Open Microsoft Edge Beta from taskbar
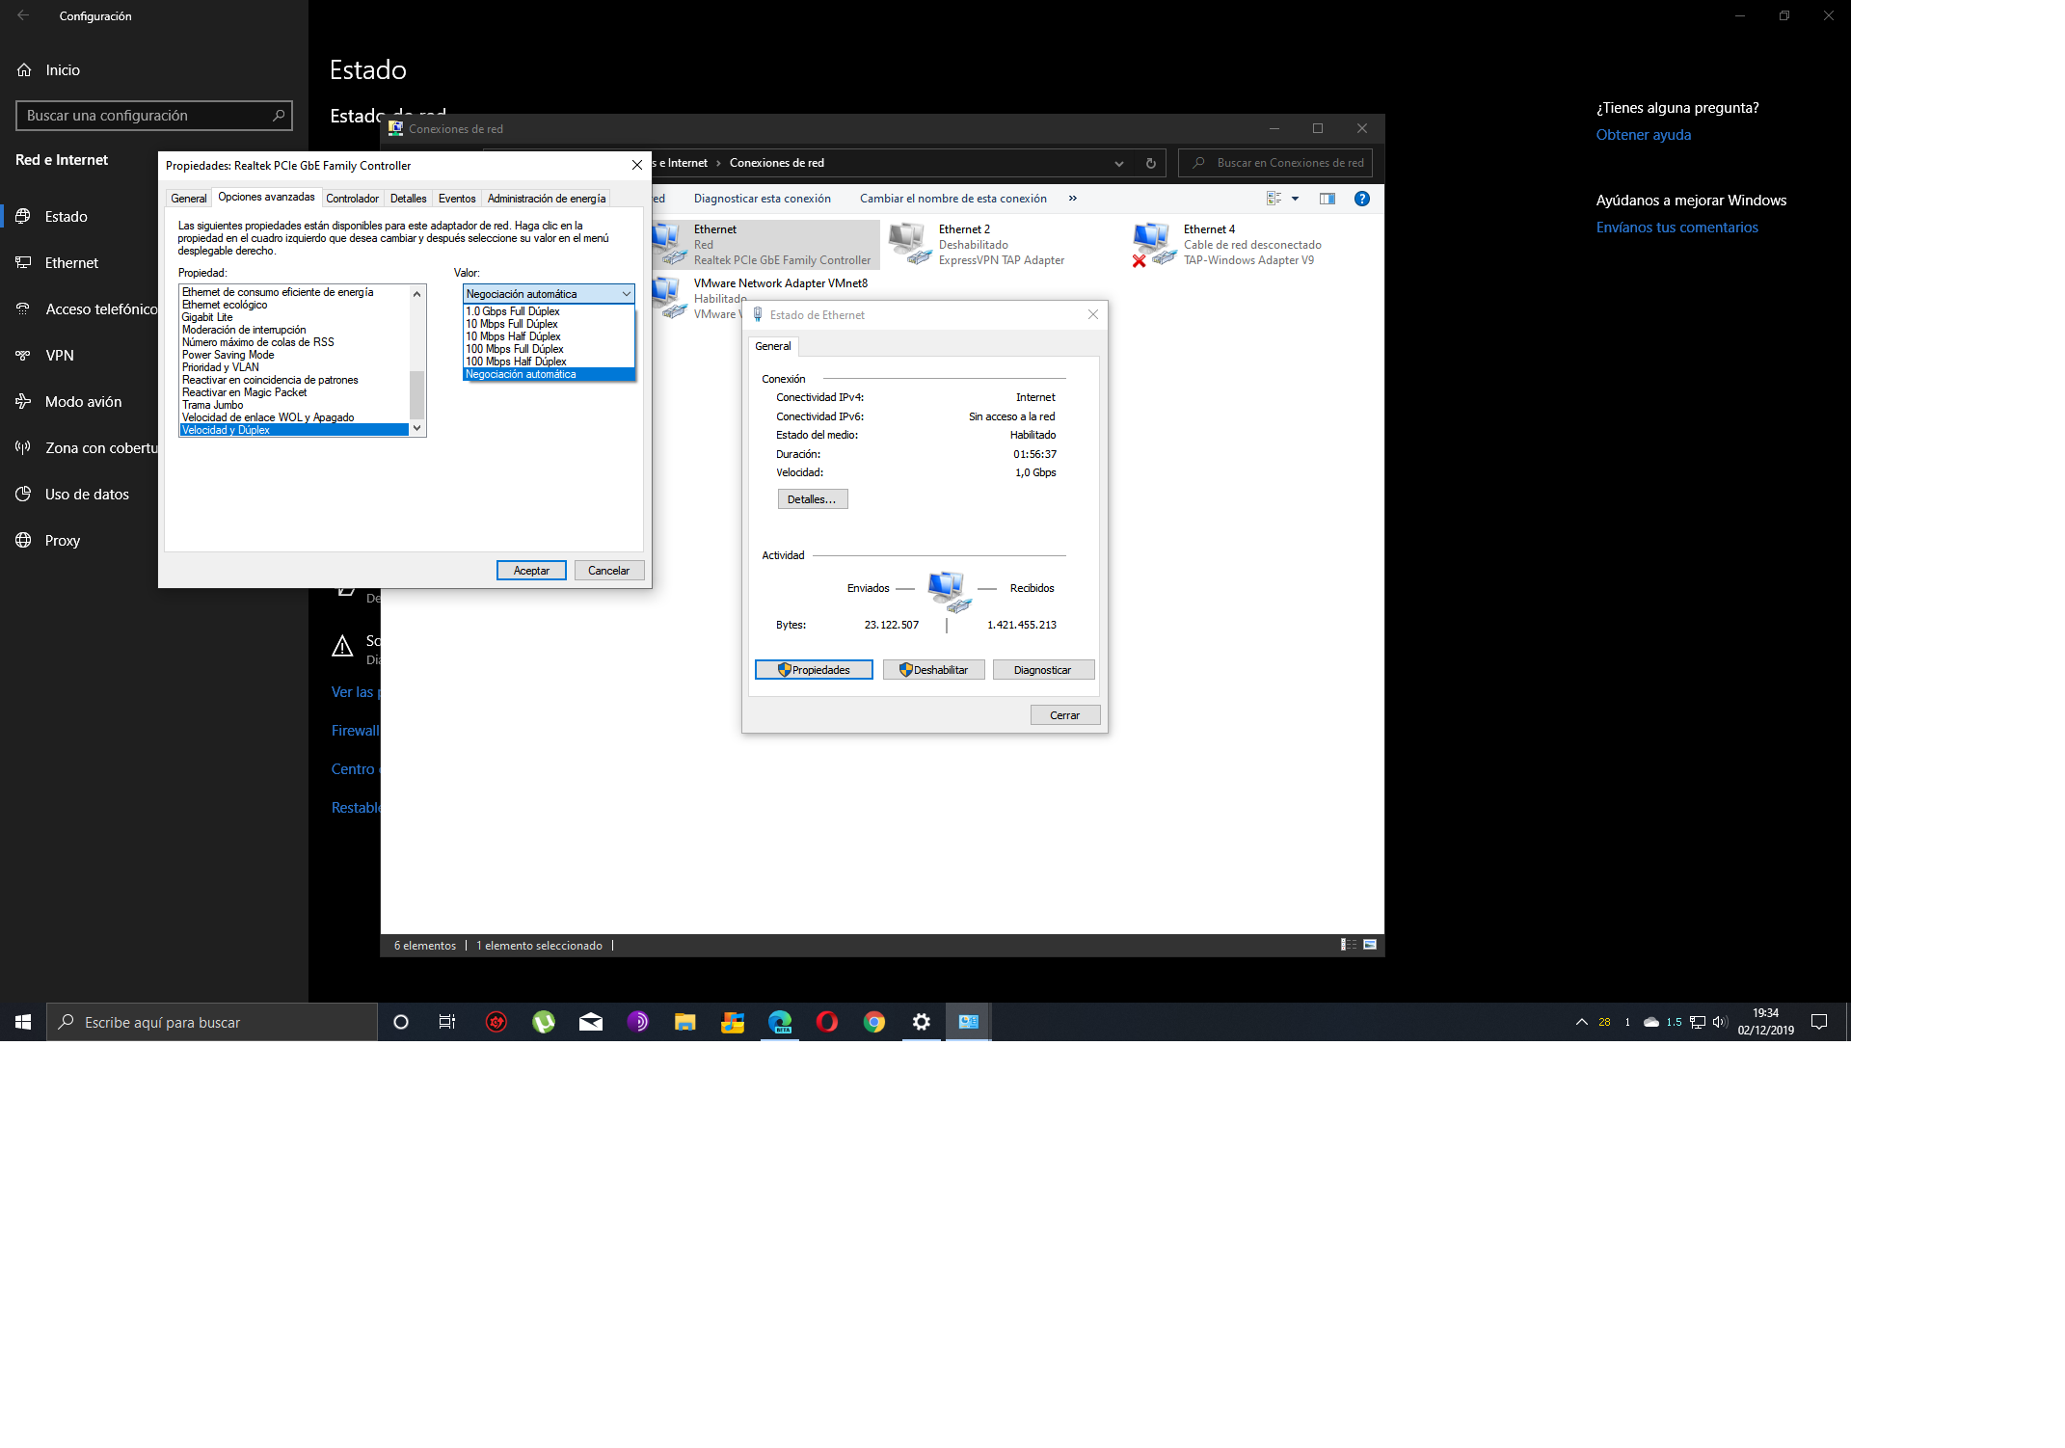 780,1022
